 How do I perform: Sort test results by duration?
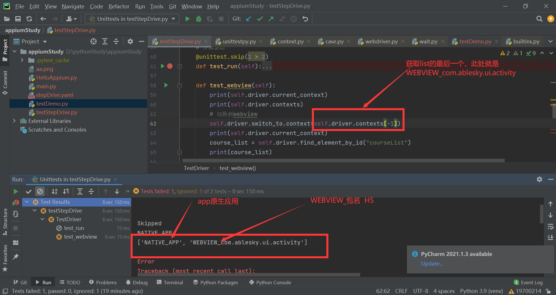[x=66, y=191]
